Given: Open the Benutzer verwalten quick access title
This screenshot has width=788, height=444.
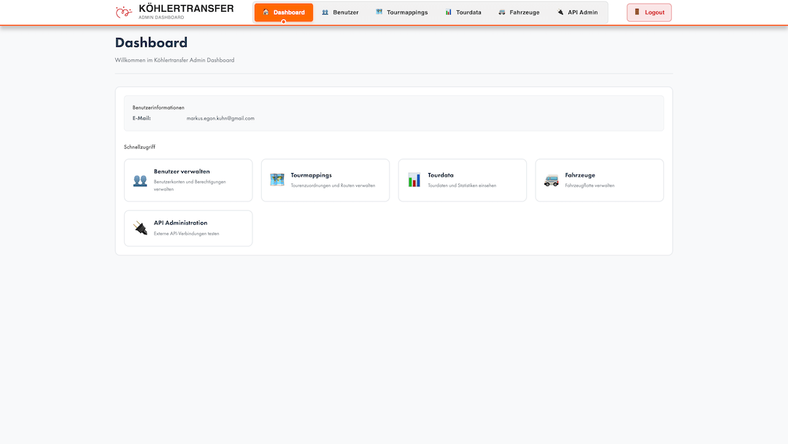Looking at the screenshot, I should pos(182,172).
